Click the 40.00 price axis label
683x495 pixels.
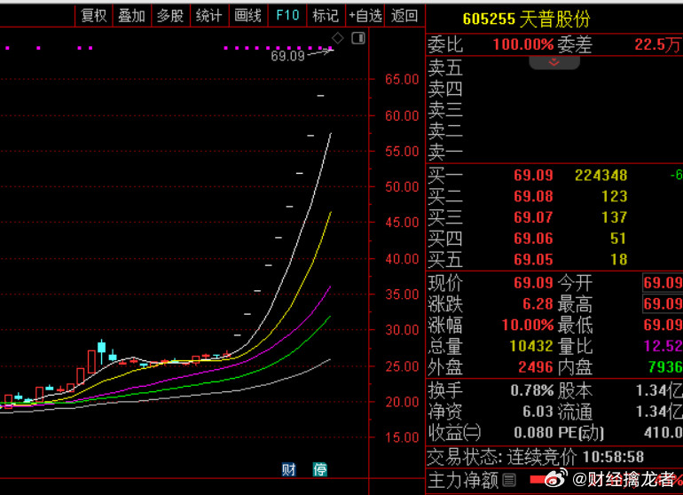coord(402,259)
